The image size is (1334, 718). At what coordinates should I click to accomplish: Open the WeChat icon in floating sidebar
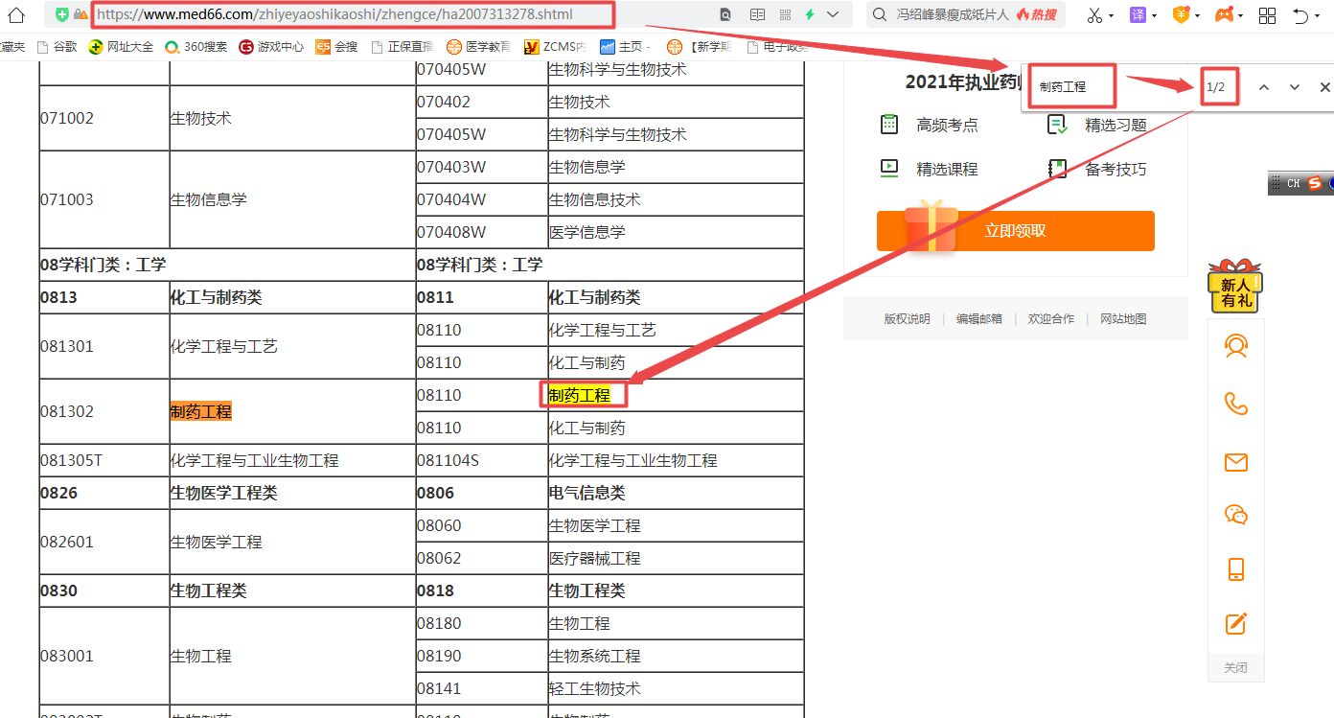[x=1235, y=515]
